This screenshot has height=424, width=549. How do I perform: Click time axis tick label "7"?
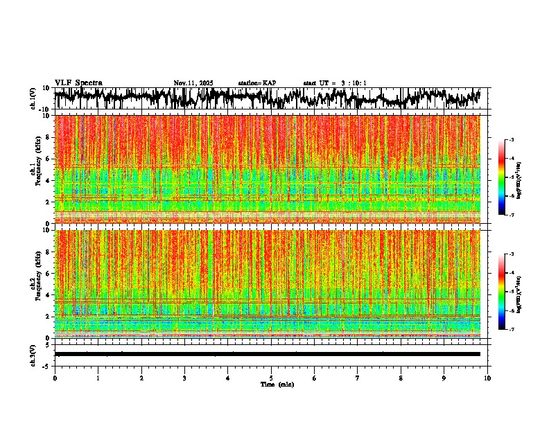(358, 378)
